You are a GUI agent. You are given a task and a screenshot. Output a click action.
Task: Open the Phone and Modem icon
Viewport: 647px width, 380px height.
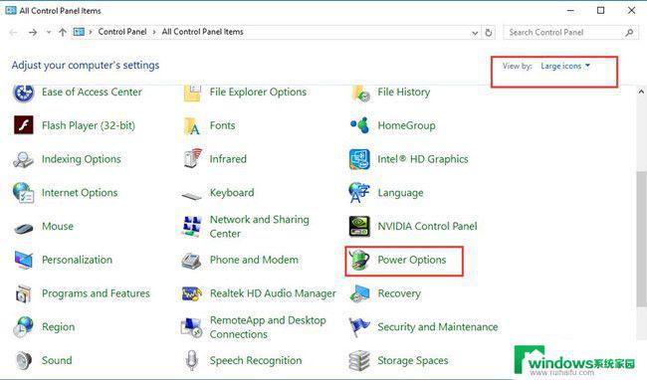[x=192, y=260]
